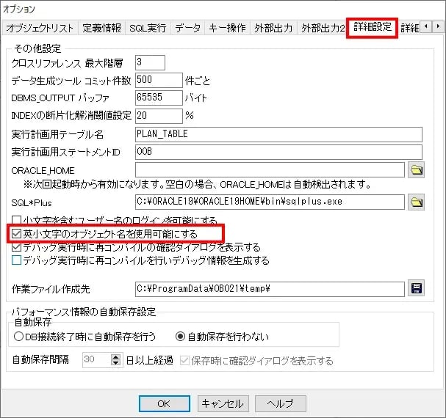The height and width of the screenshot is (418, 446).
Task: Click the ORACLE_HOME folder browse icon
Action: tap(417, 170)
